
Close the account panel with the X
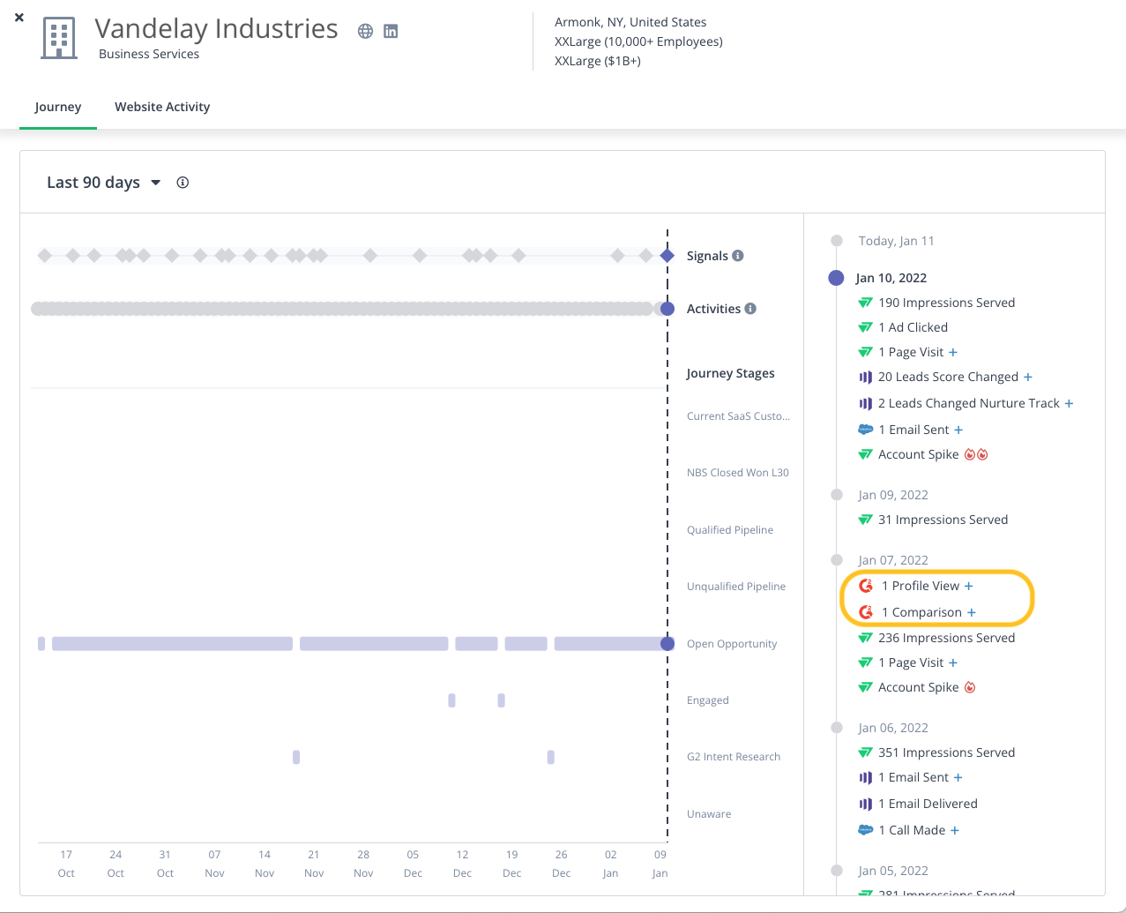coord(19,17)
